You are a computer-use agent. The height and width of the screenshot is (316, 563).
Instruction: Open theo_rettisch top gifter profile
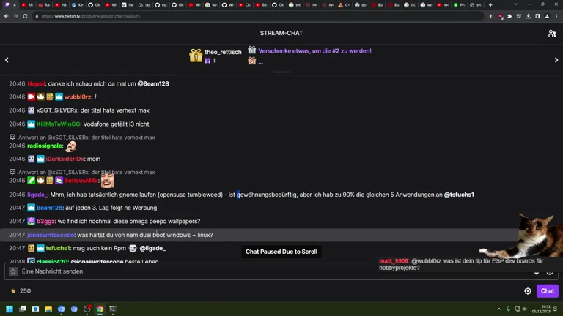coord(223,52)
